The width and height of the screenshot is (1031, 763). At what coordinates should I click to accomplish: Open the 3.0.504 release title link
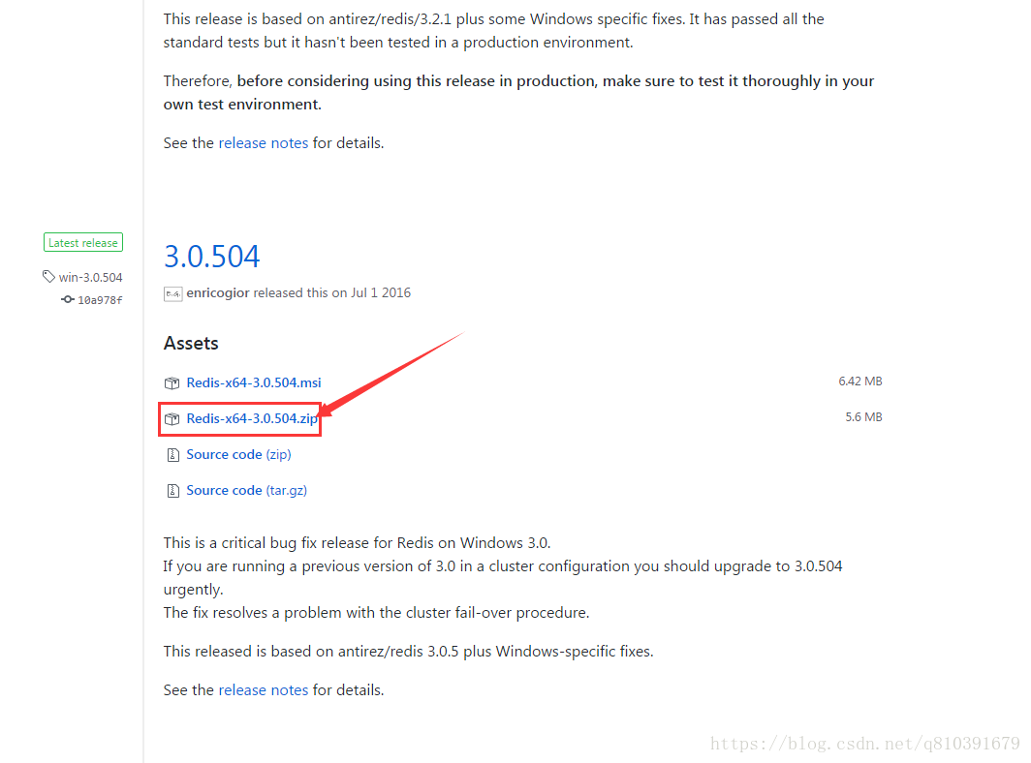tap(211, 257)
